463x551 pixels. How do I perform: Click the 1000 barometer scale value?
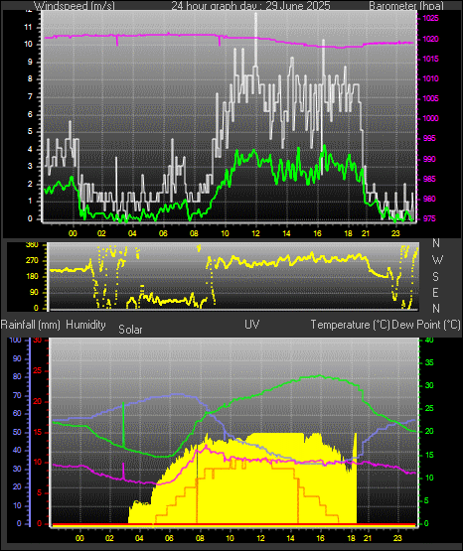pyautogui.click(x=430, y=118)
